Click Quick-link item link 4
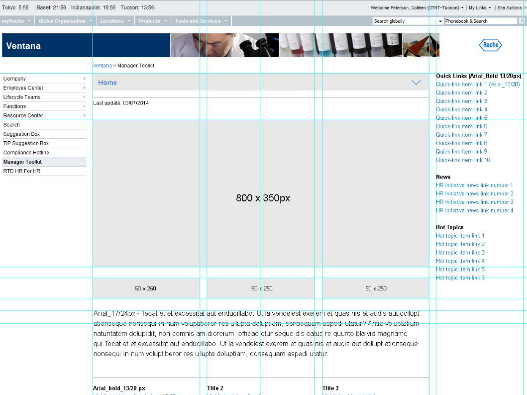 [461, 110]
